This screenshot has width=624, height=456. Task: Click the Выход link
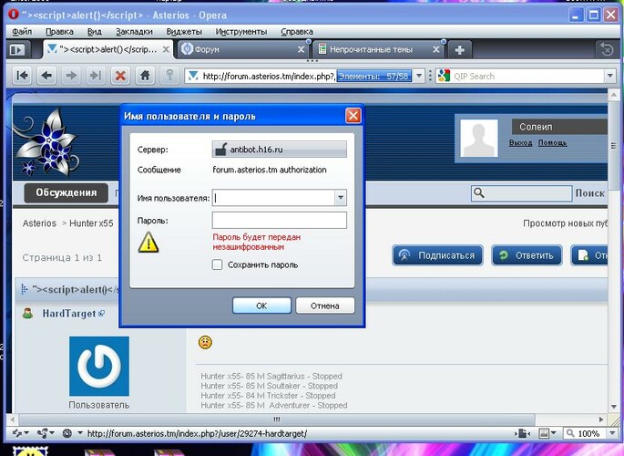pos(520,142)
